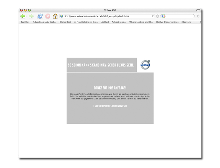Click the Go button beside the address bar
Viewport: 220px width, 168px height.
(x=157, y=16)
